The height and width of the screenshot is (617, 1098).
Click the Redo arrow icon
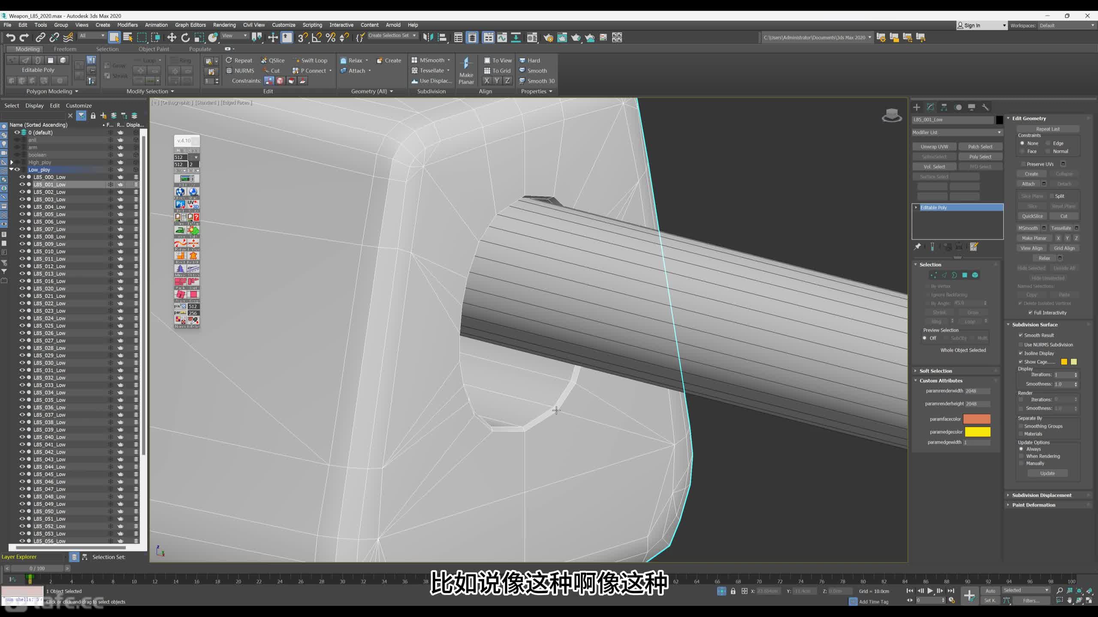(24, 38)
